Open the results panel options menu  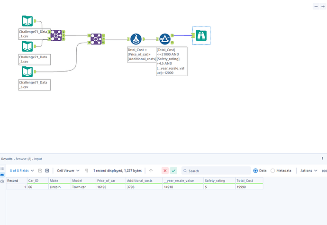click(x=322, y=159)
